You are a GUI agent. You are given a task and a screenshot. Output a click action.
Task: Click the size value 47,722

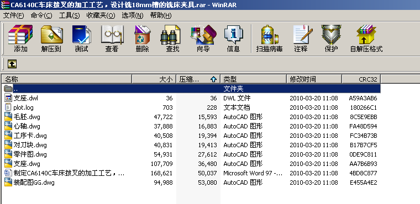click(x=164, y=117)
